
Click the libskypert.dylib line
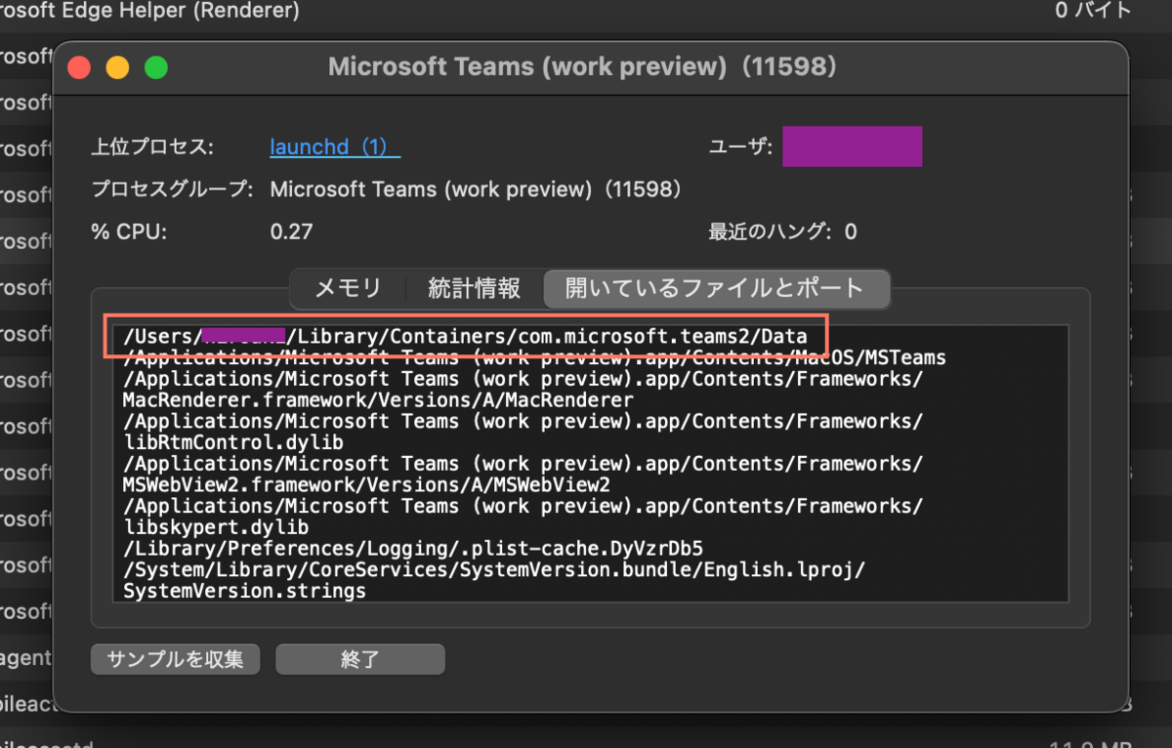pyautogui.click(x=215, y=527)
